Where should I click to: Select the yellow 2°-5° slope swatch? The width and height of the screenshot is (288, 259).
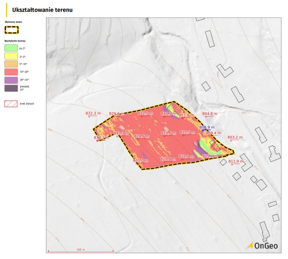tap(11, 56)
